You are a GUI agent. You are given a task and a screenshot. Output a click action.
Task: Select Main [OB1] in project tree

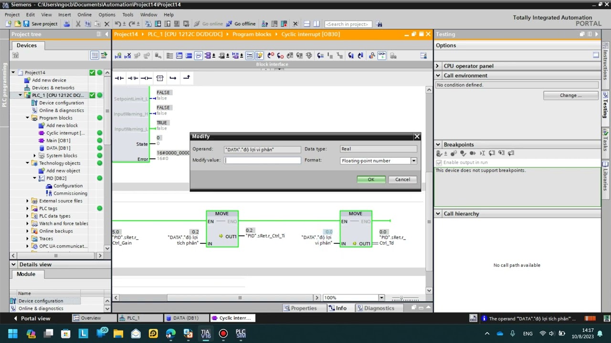58,141
